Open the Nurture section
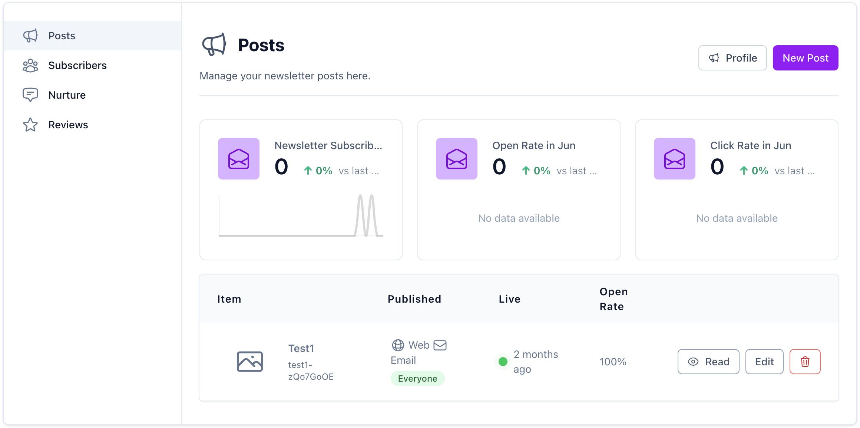This screenshot has width=860, height=428. pyautogui.click(x=92, y=95)
